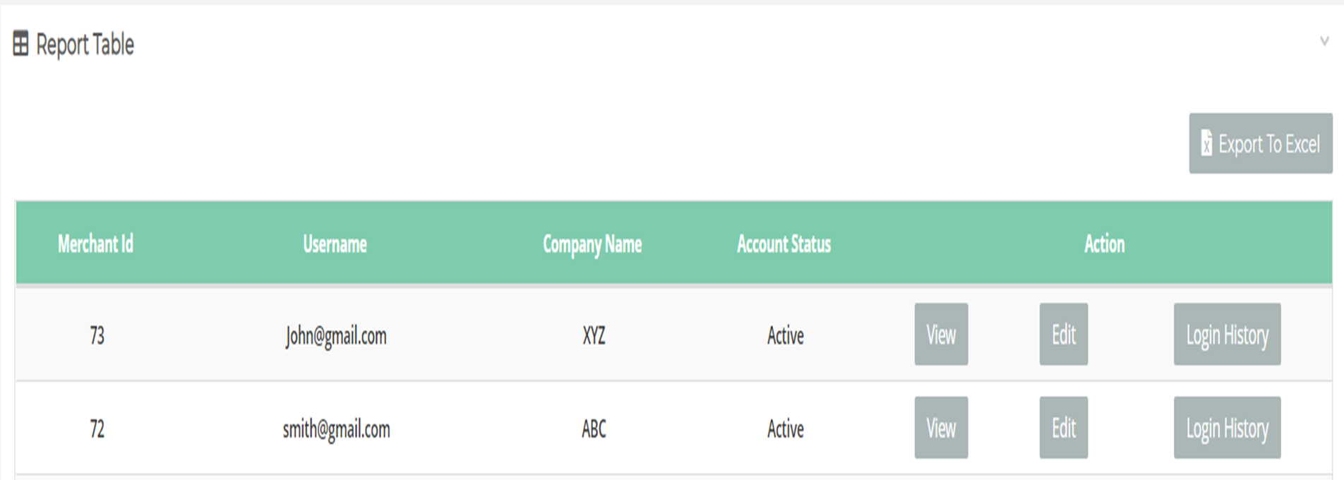This screenshot has height=480, width=1344.
Task: Open Login History for John@gmail.com
Action: click(1227, 335)
